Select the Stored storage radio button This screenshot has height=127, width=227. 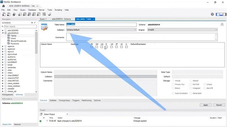(x=191, y=81)
